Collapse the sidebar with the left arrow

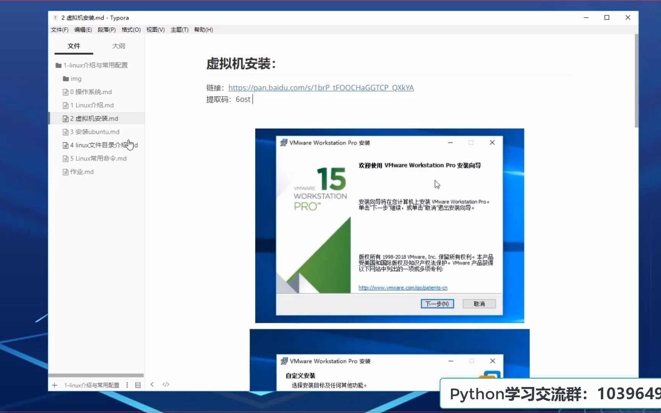[x=152, y=384]
